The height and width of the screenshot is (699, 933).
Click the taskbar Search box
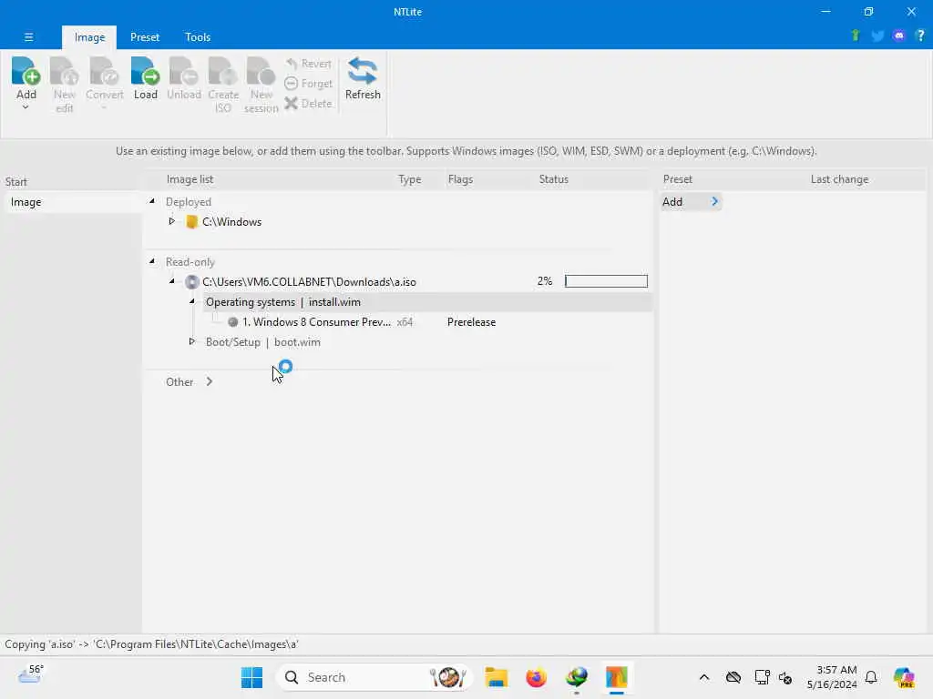(374, 677)
